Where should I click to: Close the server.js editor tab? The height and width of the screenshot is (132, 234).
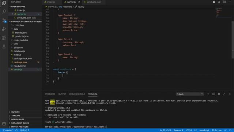click(x=79, y=2)
